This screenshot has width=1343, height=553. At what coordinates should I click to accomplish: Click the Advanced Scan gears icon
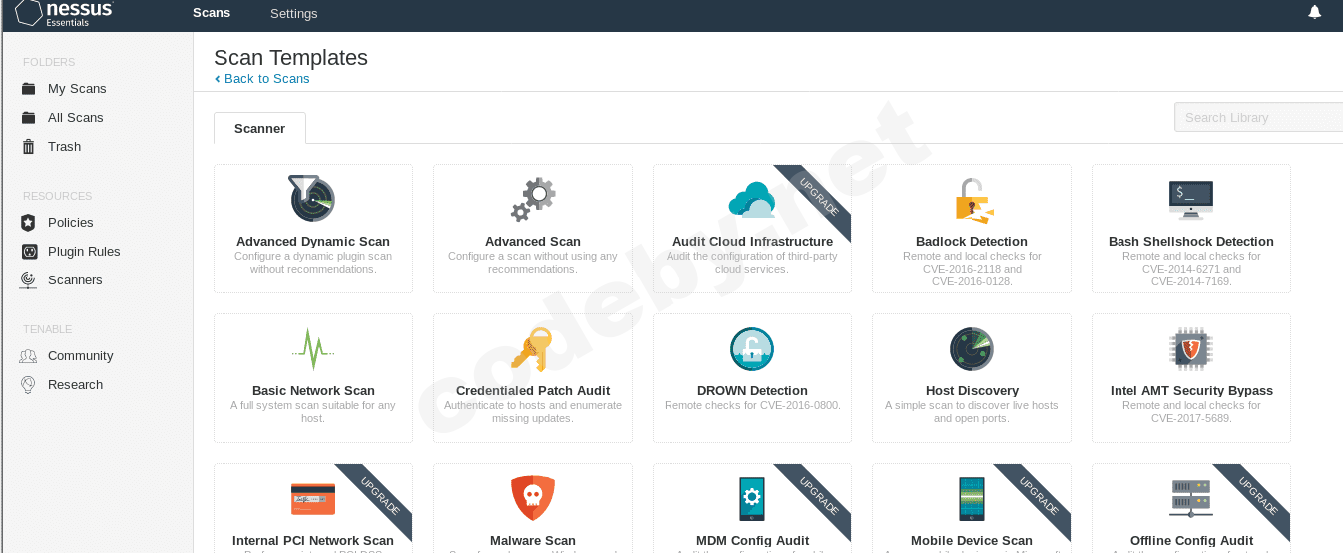(533, 199)
